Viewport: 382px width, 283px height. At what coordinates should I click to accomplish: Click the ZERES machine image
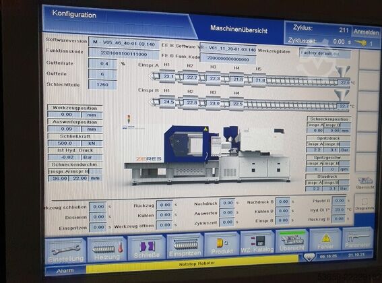click(x=207, y=155)
